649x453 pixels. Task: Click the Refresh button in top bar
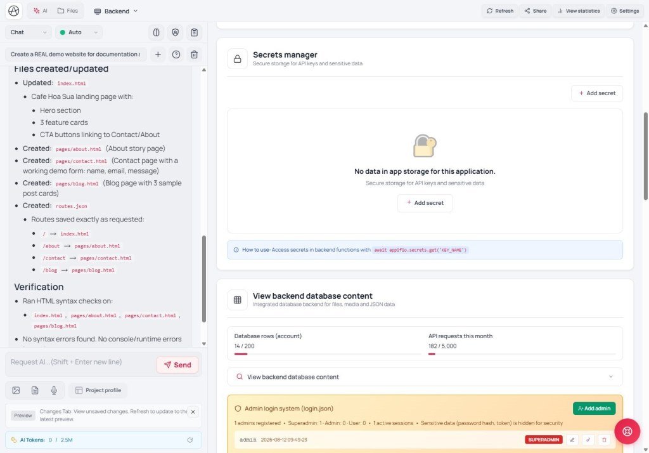pos(500,11)
